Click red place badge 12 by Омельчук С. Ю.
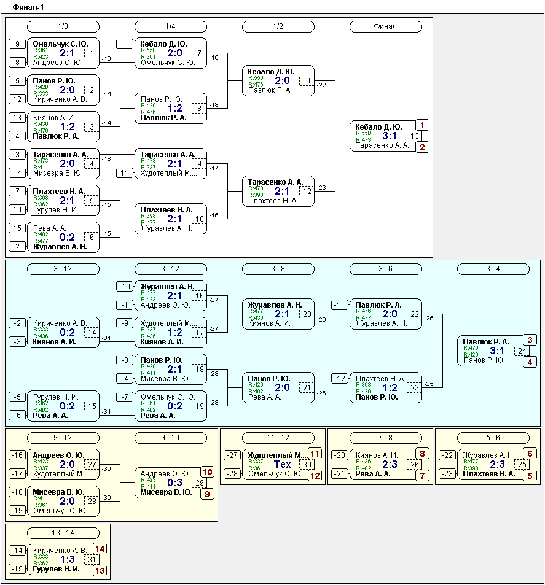545x585 pixels. pos(315,476)
